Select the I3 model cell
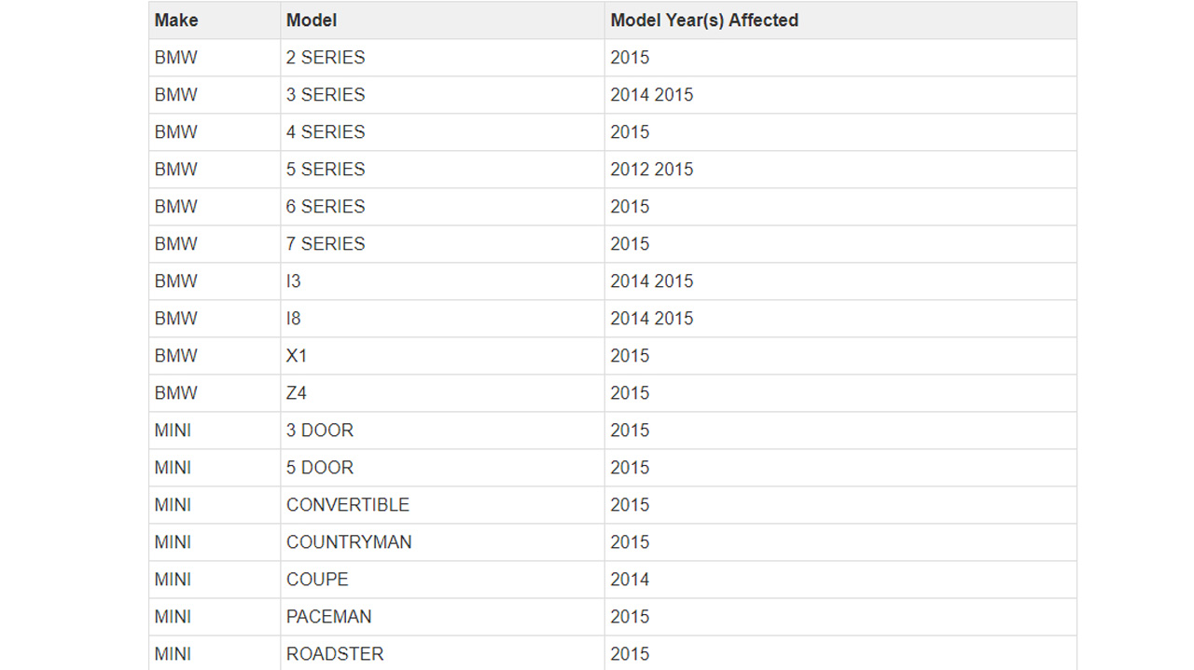This screenshot has height=670, width=1194. pyautogui.click(x=294, y=281)
